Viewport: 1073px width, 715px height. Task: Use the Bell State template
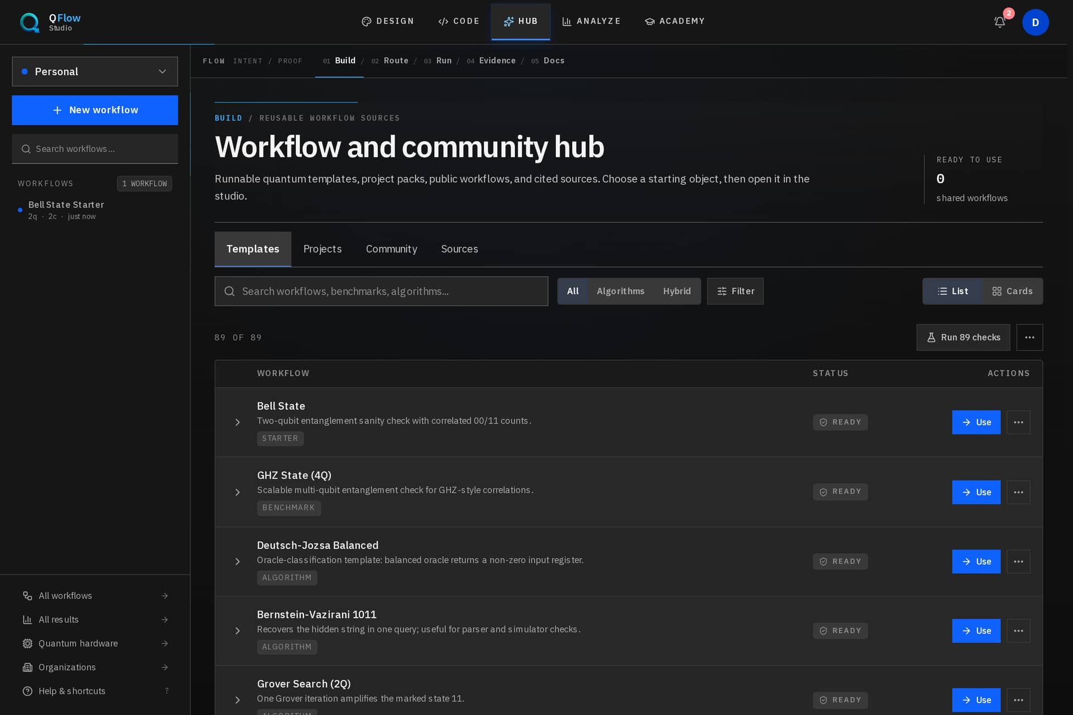976,422
